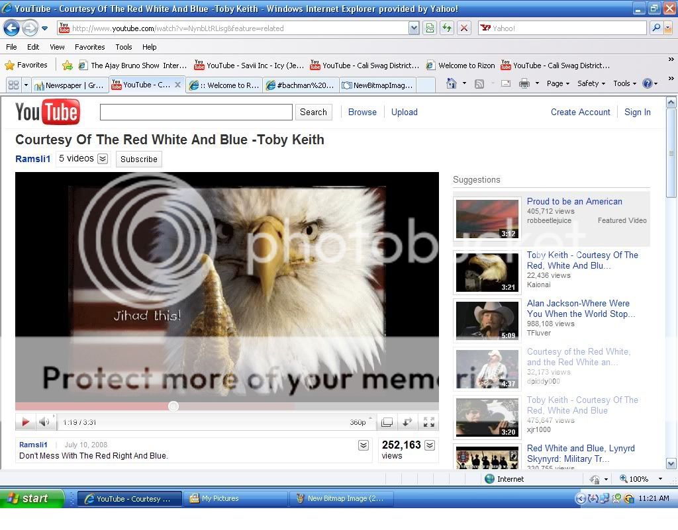Click the pop-out player window icon
Viewport: 678px width, 530px height.
[387, 422]
